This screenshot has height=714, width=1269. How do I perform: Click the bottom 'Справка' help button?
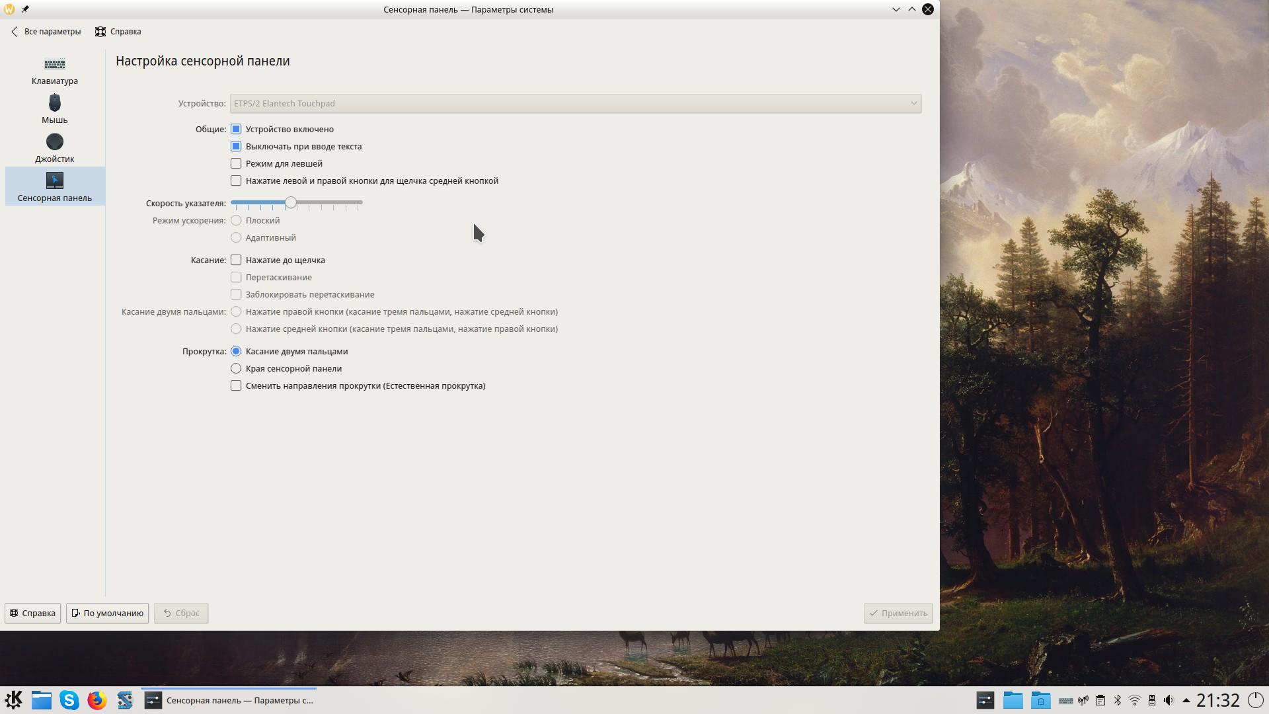pos(32,613)
